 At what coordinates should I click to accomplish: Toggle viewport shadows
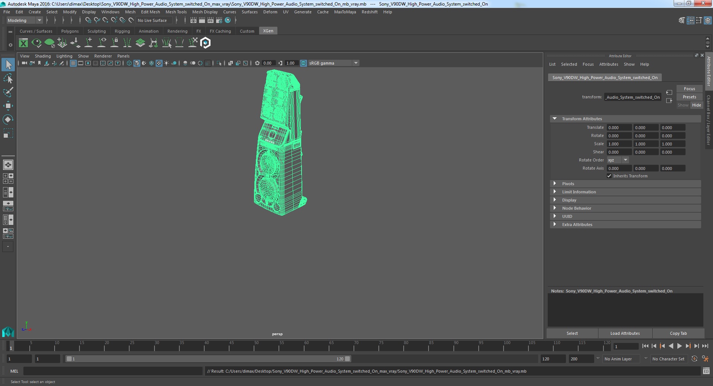coord(174,63)
